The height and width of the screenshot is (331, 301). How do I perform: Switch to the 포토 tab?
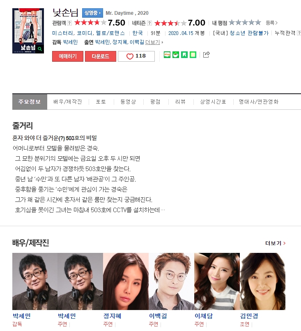[101, 102]
